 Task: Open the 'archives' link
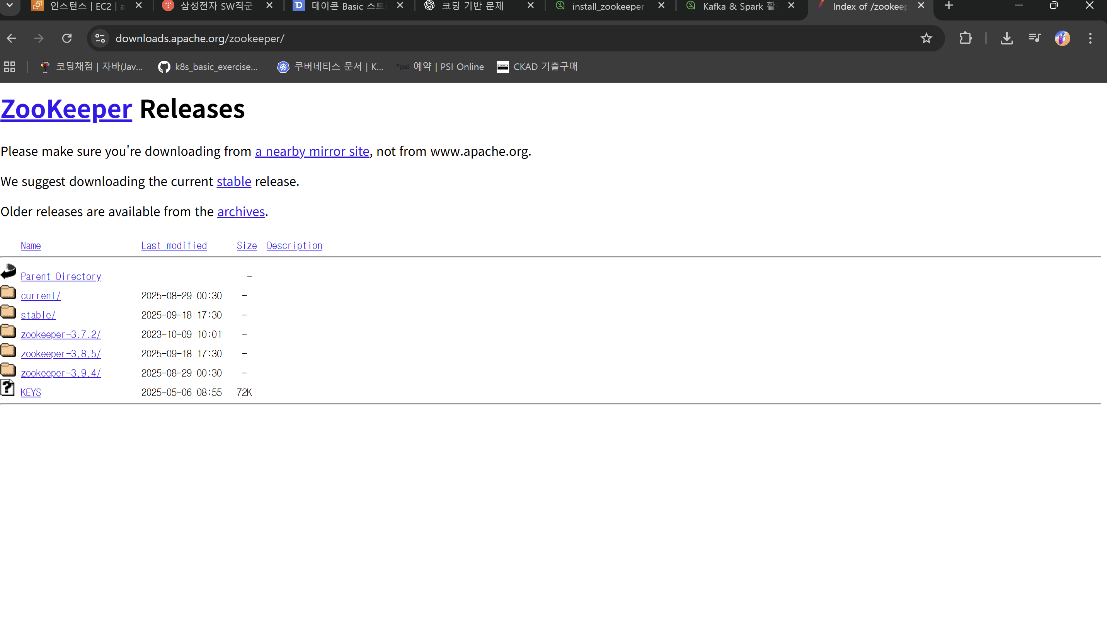[241, 211]
